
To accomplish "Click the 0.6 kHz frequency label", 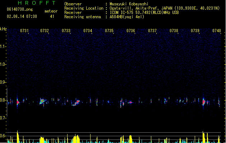I will (3, 136).
